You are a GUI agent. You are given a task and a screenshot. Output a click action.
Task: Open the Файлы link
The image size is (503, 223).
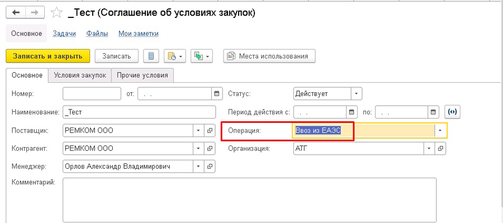(x=97, y=34)
